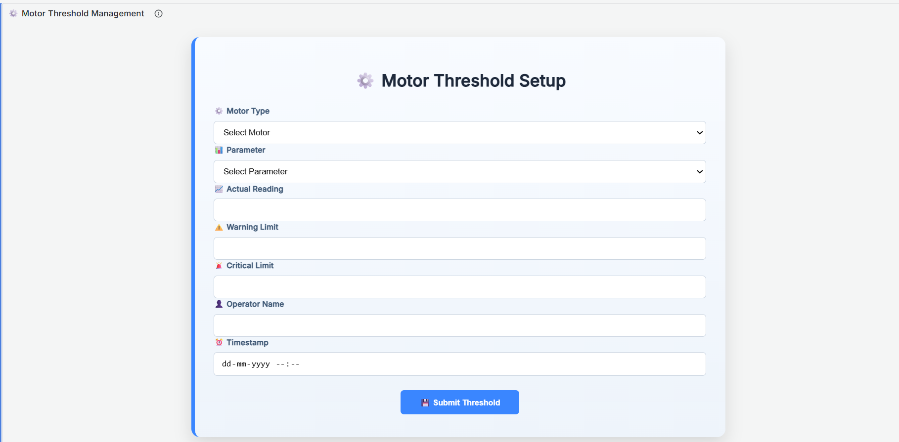899x442 pixels.
Task: Click the gear icon beside Motor Type label
Action: 219,111
